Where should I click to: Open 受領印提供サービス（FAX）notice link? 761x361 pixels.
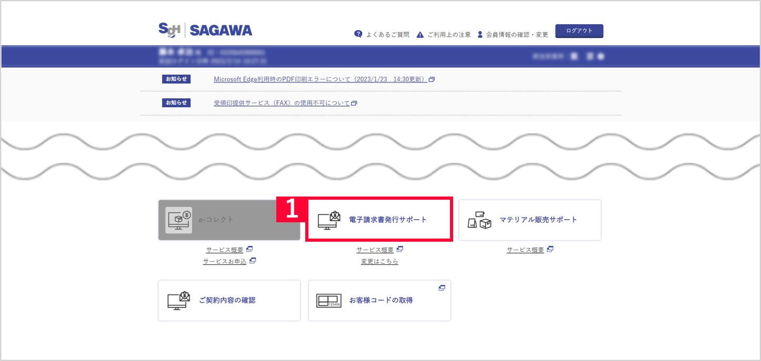(282, 103)
